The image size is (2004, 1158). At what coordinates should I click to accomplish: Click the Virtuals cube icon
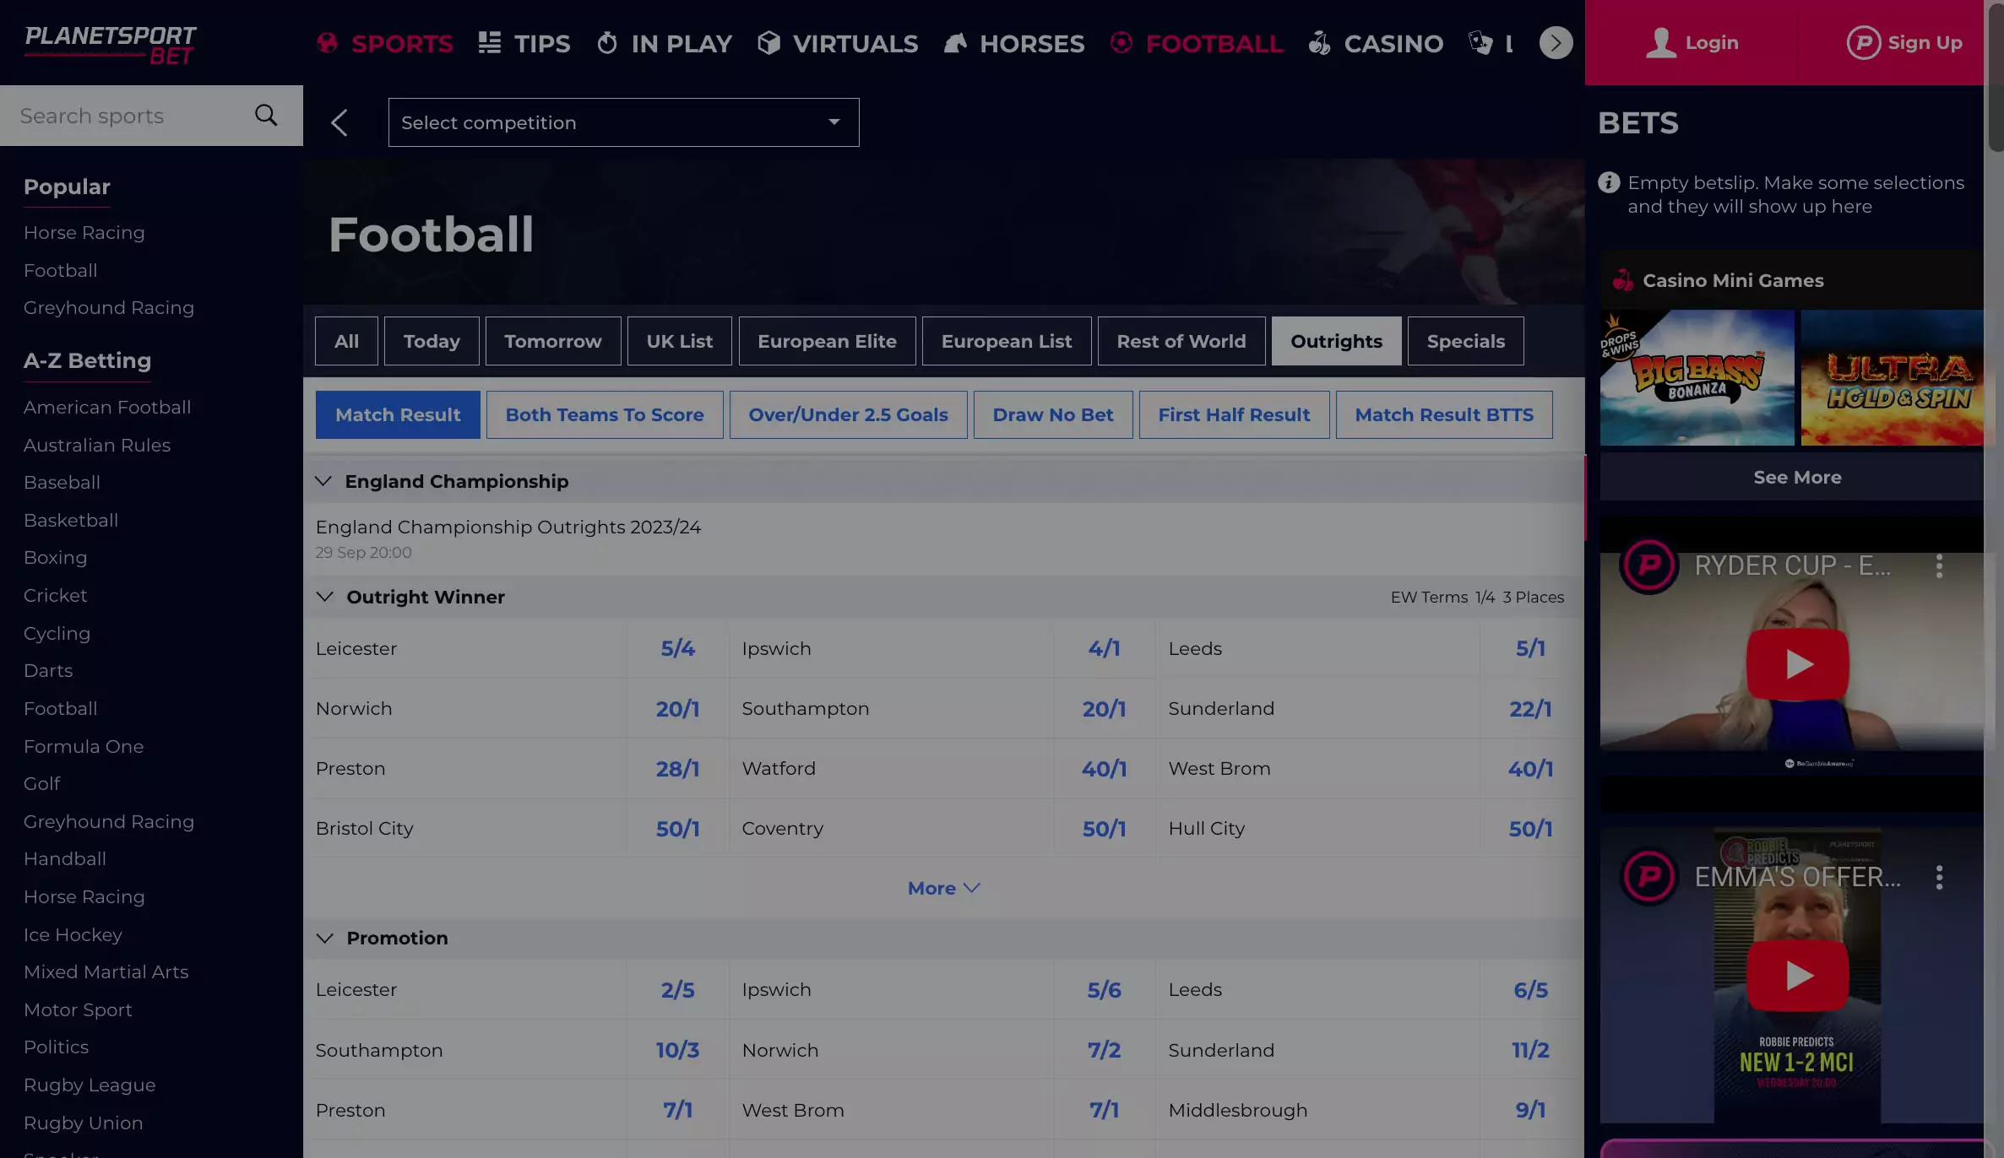pos(768,43)
